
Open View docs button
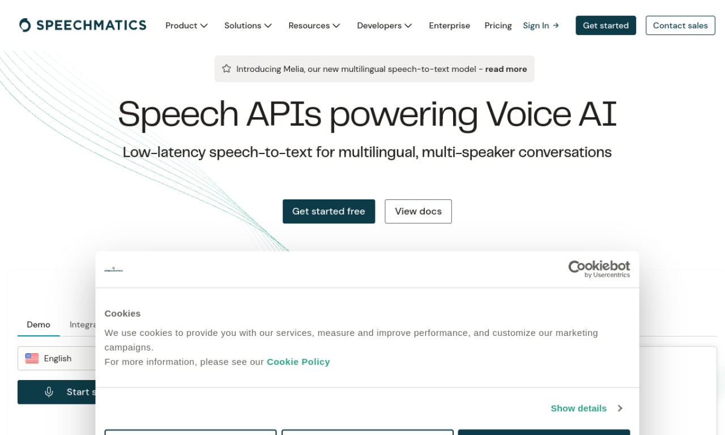418,211
